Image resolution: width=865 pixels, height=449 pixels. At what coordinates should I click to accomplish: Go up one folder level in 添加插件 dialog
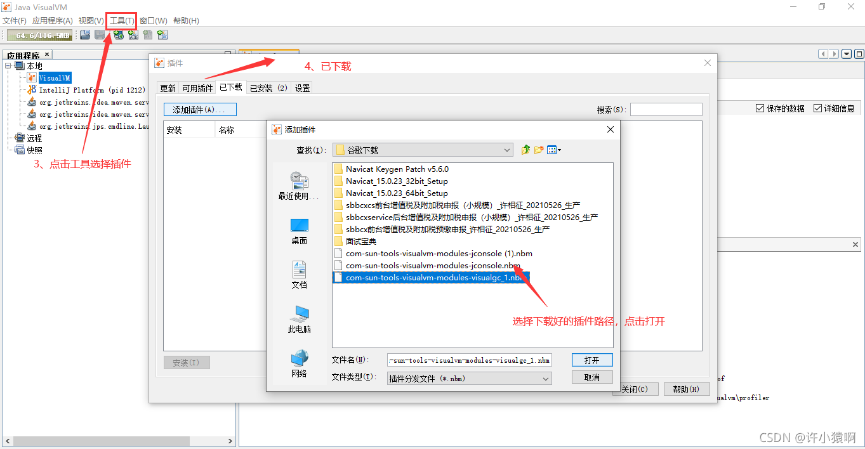point(525,150)
